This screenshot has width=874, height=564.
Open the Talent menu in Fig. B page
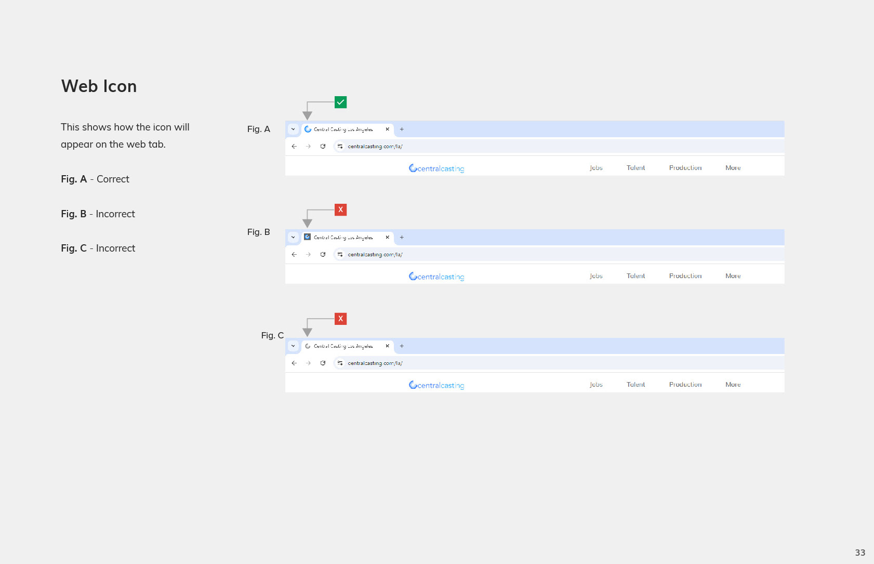coord(636,276)
